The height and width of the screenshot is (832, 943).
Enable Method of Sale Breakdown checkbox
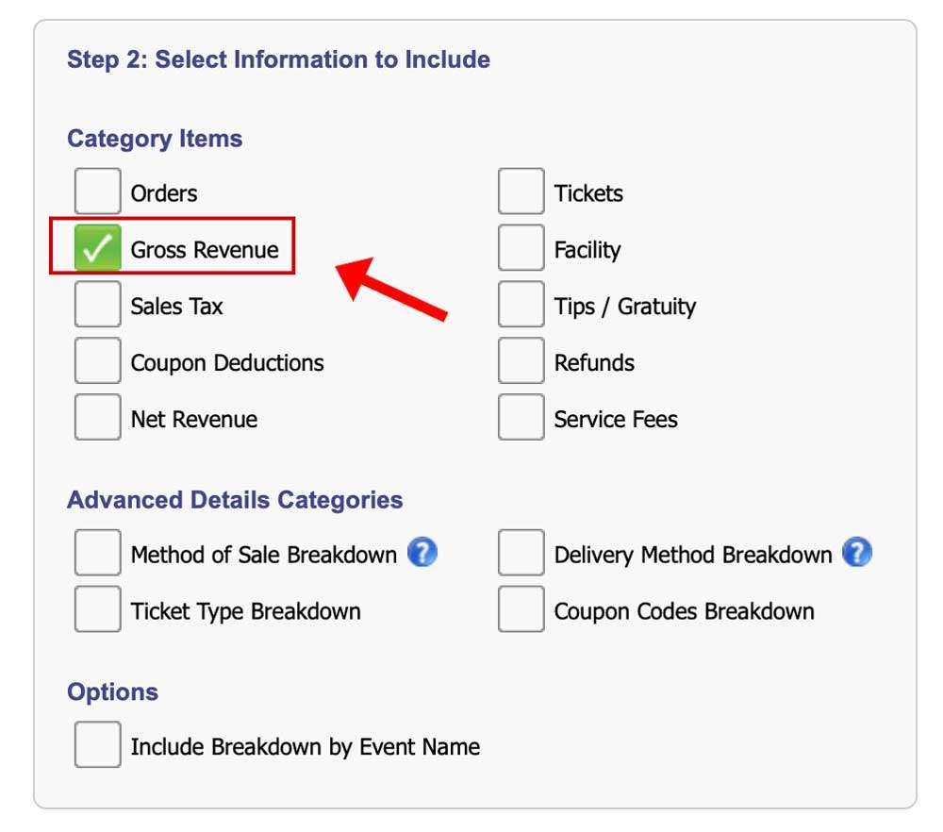(x=98, y=554)
